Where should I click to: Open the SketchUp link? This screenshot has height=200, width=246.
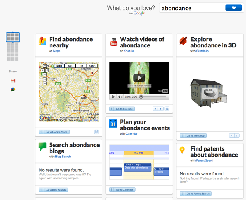(x=203, y=51)
